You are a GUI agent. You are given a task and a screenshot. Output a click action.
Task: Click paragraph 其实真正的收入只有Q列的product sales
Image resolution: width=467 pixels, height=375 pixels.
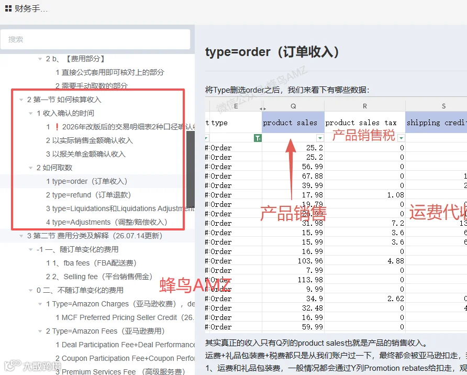pyautogui.click(x=316, y=343)
